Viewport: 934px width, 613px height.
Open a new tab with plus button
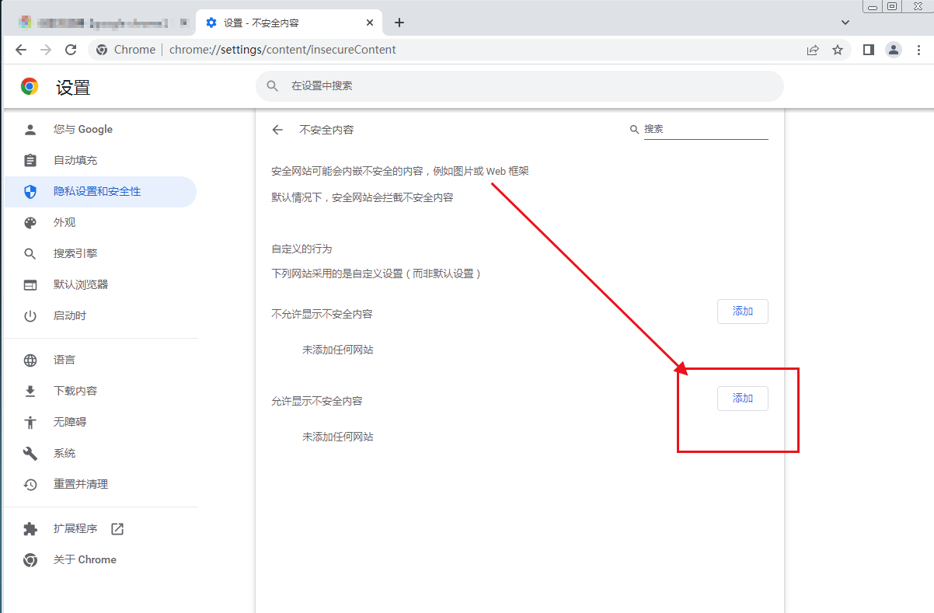399,23
